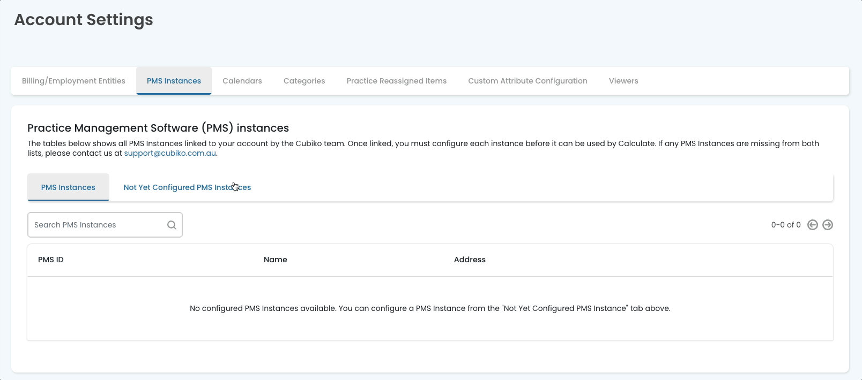This screenshot has width=862, height=380.
Task: Open the Categories tab
Action: click(x=304, y=81)
